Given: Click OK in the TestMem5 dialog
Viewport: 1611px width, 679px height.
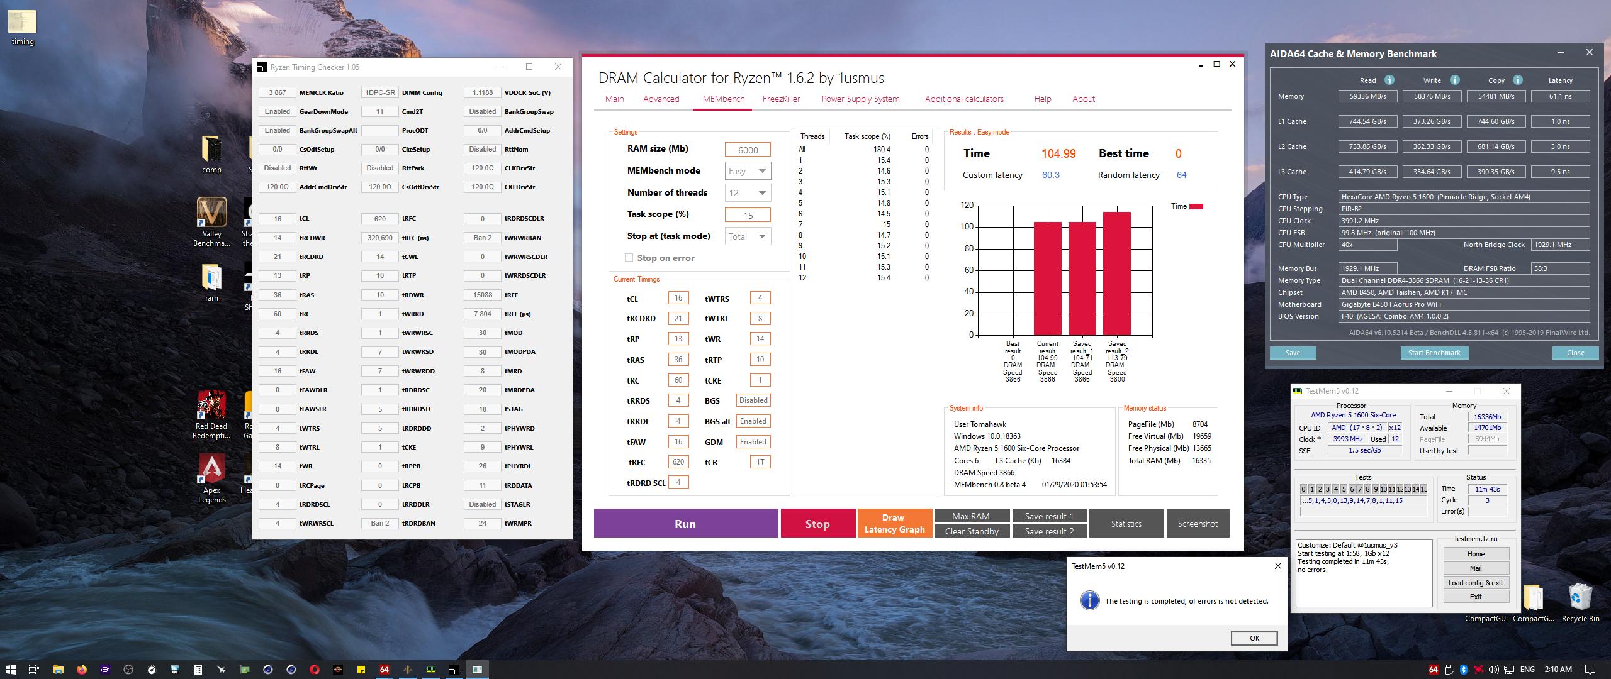Looking at the screenshot, I should click(x=1254, y=638).
